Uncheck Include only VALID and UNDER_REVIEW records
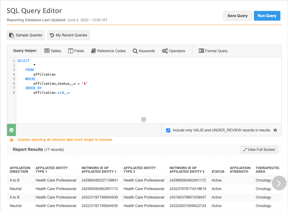This screenshot has height=211, width=288. tap(168, 130)
